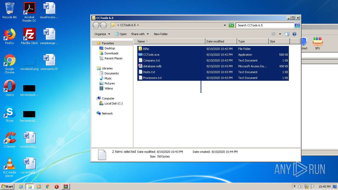Click the Start button
Screen dimensions: 338x190
tap(7, 187)
